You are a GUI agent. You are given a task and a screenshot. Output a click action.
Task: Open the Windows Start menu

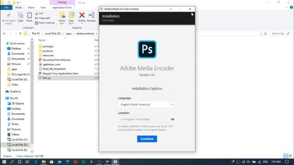[x=4, y=162]
